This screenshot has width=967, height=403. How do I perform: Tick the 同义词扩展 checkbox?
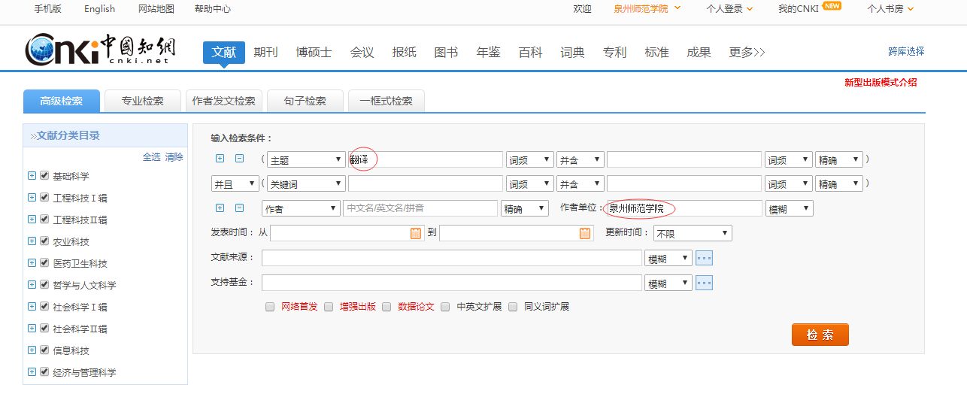tap(513, 307)
